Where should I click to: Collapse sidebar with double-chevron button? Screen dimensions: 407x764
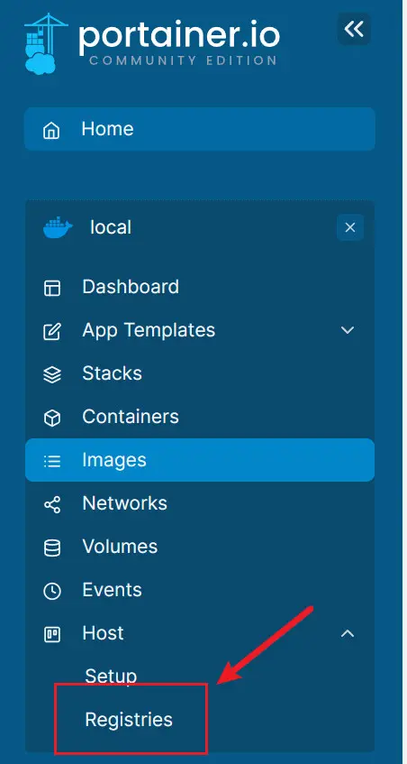tap(354, 29)
